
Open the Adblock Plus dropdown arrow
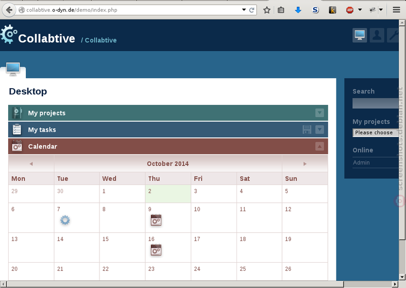[x=360, y=10]
